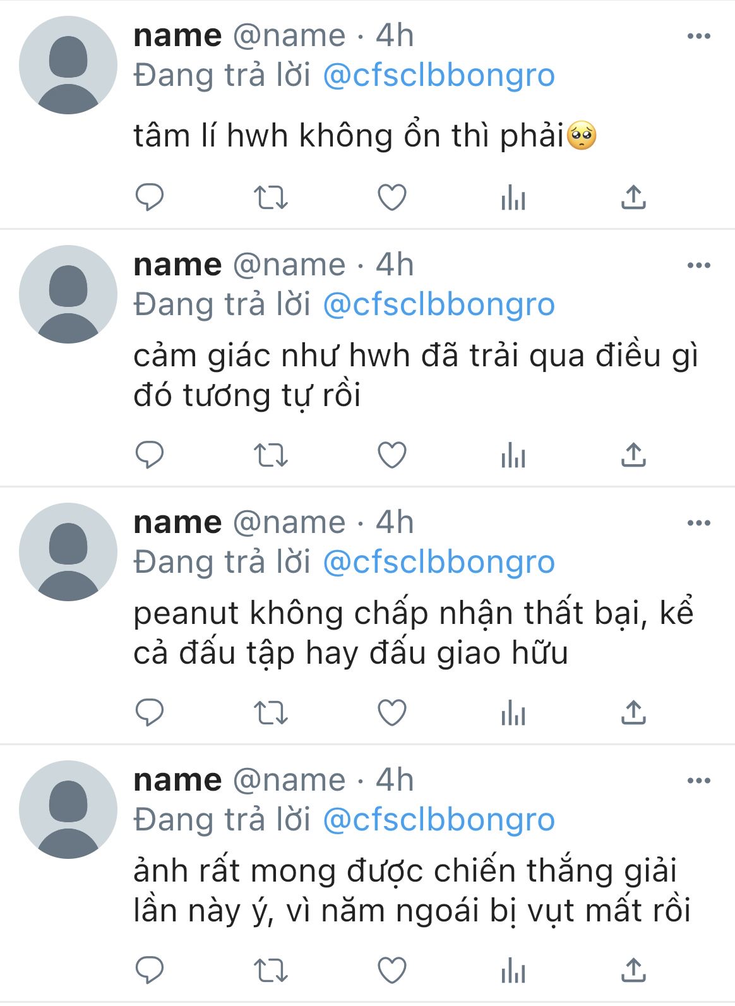
Task: Open more options for the "peanut" tweet
Action: (698, 523)
